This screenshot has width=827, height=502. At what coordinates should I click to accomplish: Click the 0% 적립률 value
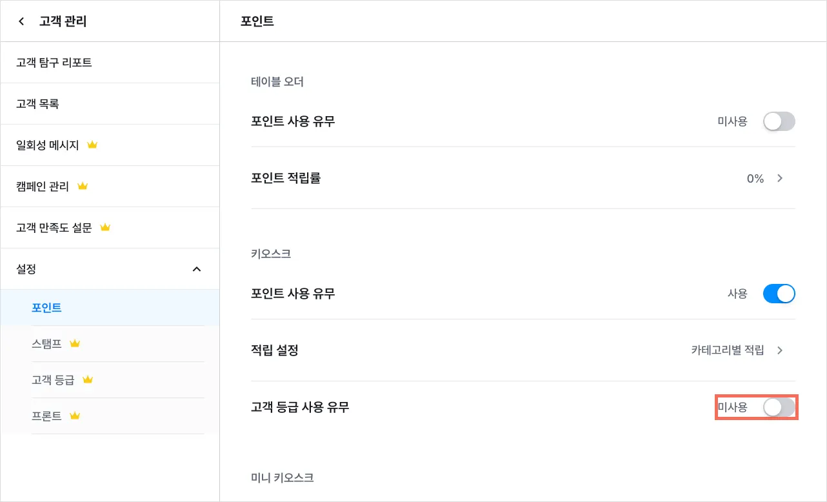[755, 179]
